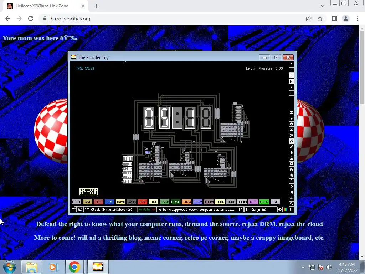Open the Powered Materials category
The height and width of the screenshot is (274, 365).
291,124
